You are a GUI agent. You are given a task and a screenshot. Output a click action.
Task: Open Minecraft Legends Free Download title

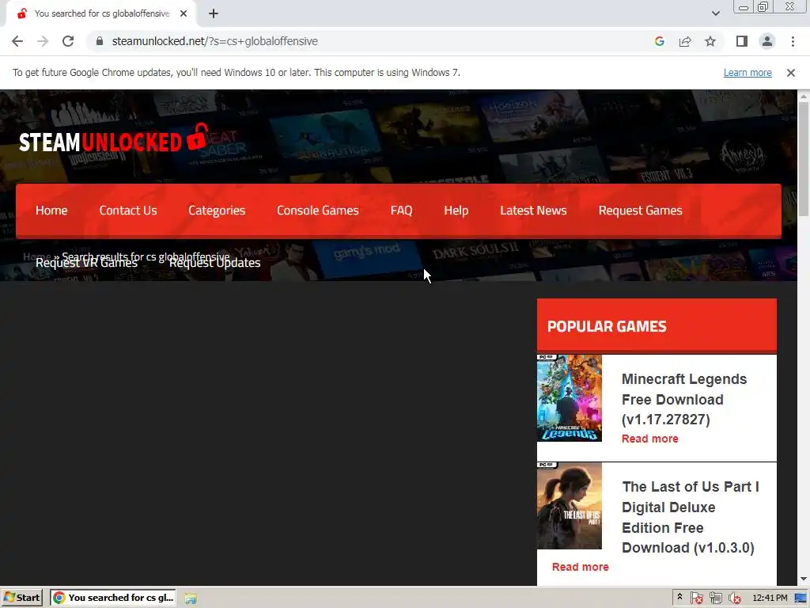click(684, 399)
